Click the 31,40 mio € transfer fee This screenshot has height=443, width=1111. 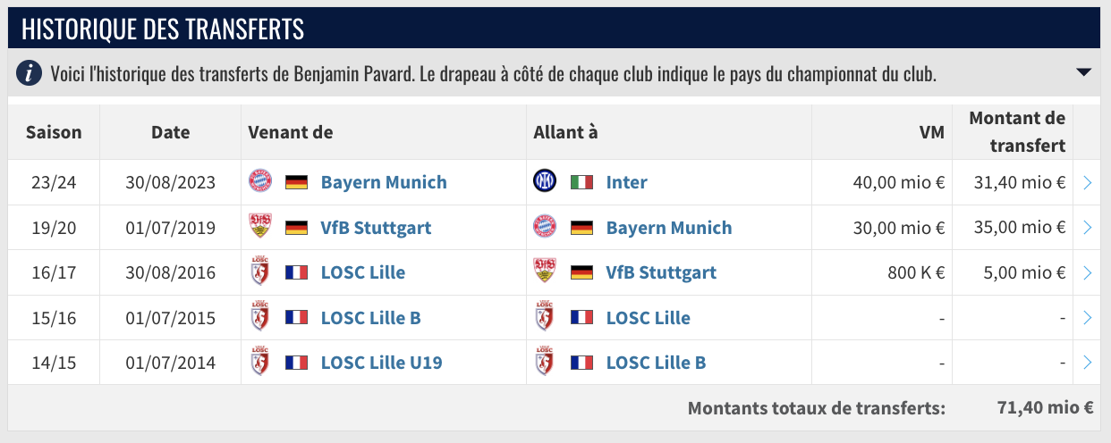click(1019, 182)
